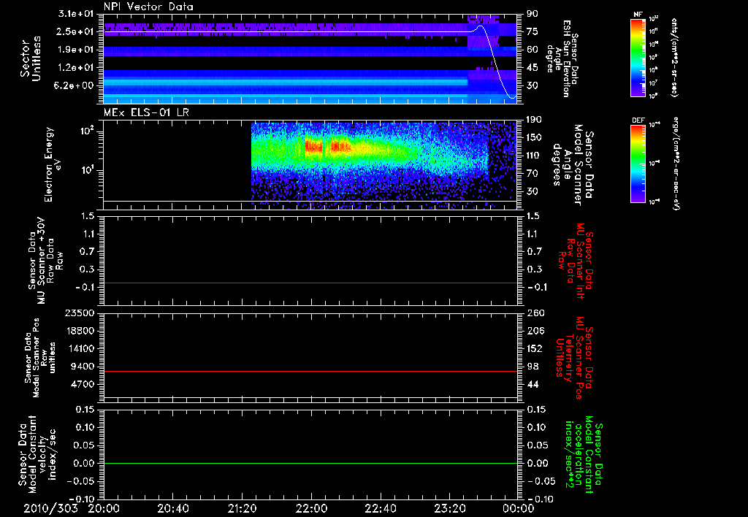Click the 152 telemetry tick label

pyautogui.click(x=534, y=348)
